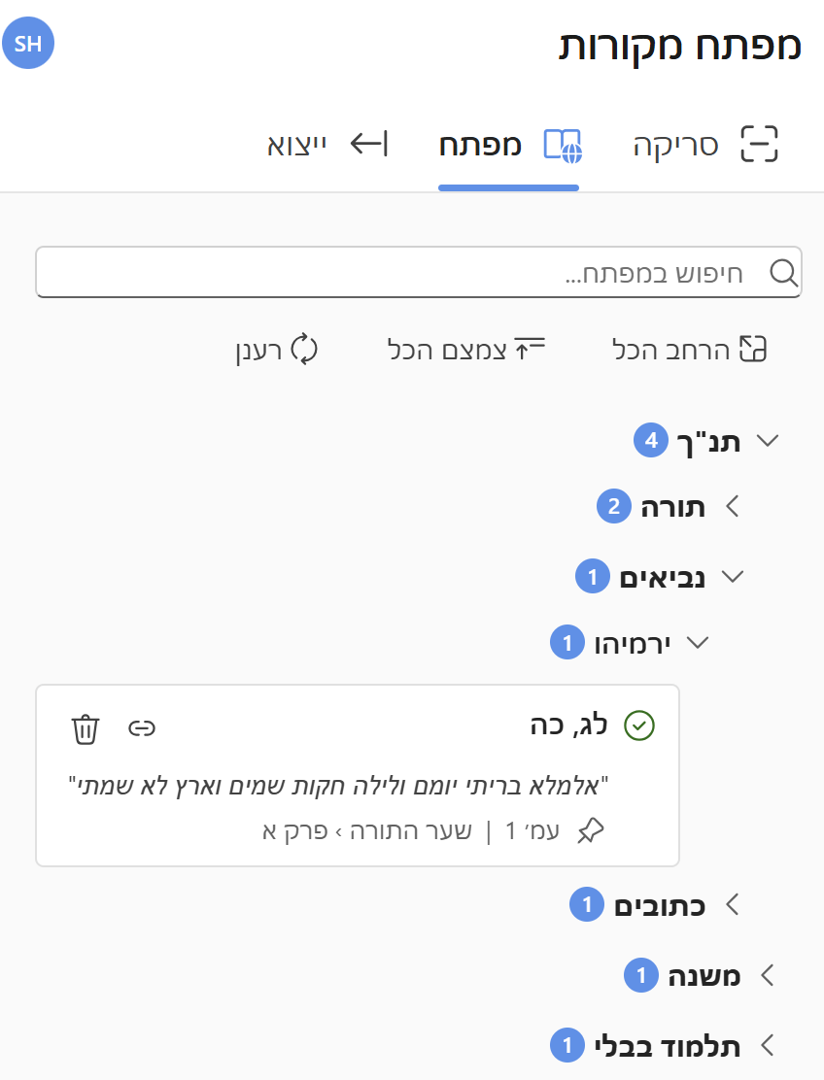
Task: Click the count badge next to משנה
Action: tap(640, 975)
